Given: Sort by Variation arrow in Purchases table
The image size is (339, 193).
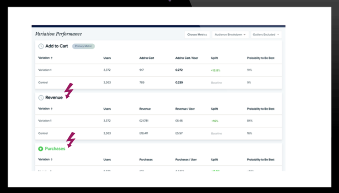Looking at the screenshot, I should [52, 160].
